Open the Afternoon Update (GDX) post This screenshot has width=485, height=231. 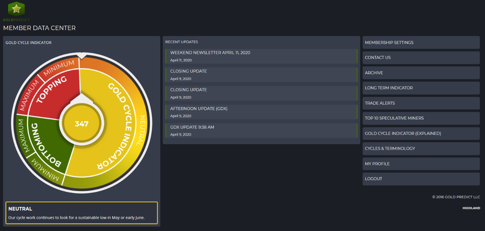(199, 109)
